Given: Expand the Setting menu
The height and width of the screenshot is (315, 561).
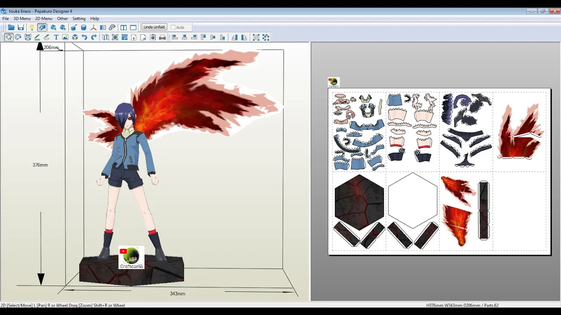Looking at the screenshot, I should (79, 18).
